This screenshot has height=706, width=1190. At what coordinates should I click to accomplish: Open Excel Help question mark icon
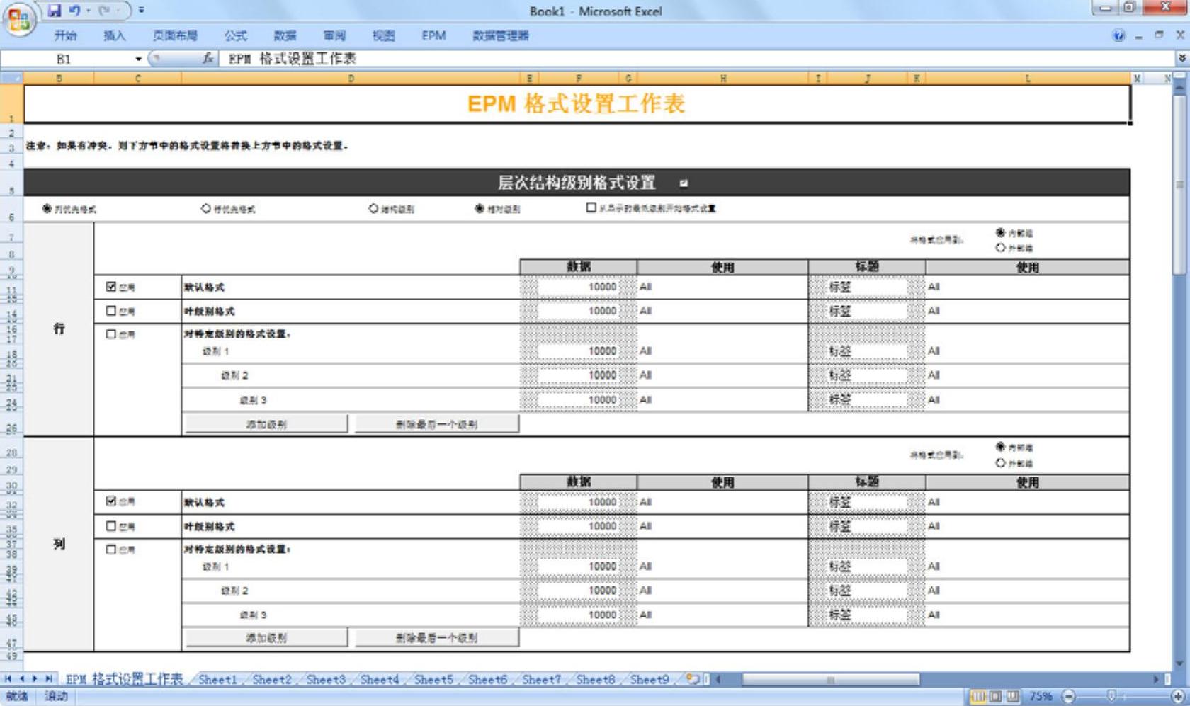[1118, 35]
